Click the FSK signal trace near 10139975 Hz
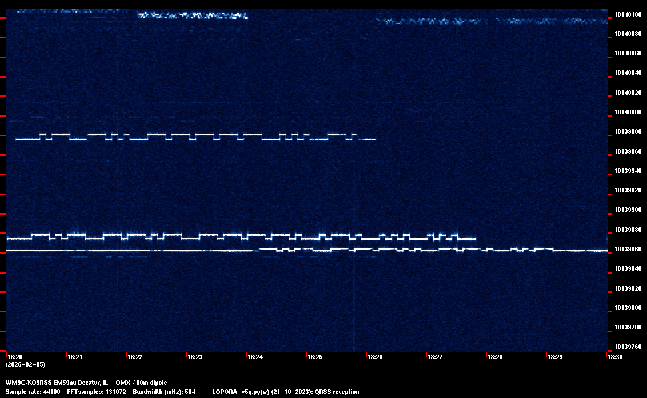 tap(194, 137)
